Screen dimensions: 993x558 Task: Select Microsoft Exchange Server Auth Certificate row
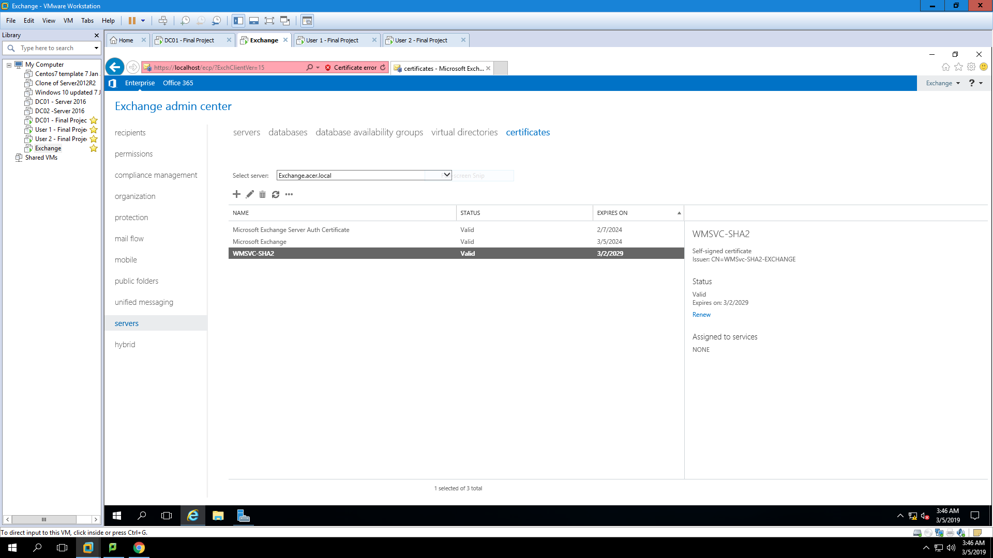click(456, 230)
